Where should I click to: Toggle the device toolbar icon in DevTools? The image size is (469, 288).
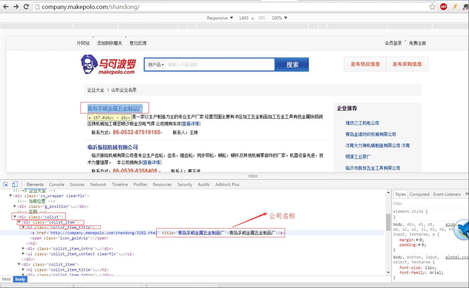pos(15,184)
